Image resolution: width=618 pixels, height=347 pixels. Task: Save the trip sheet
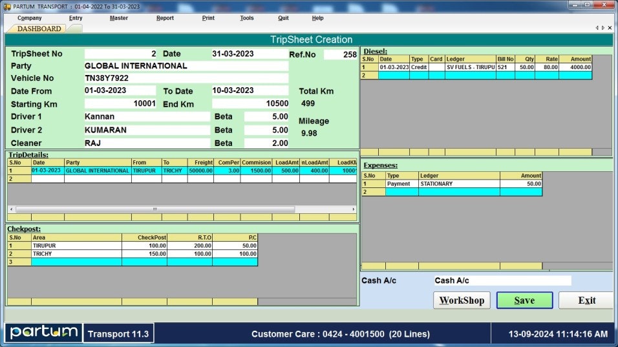[x=524, y=300]
